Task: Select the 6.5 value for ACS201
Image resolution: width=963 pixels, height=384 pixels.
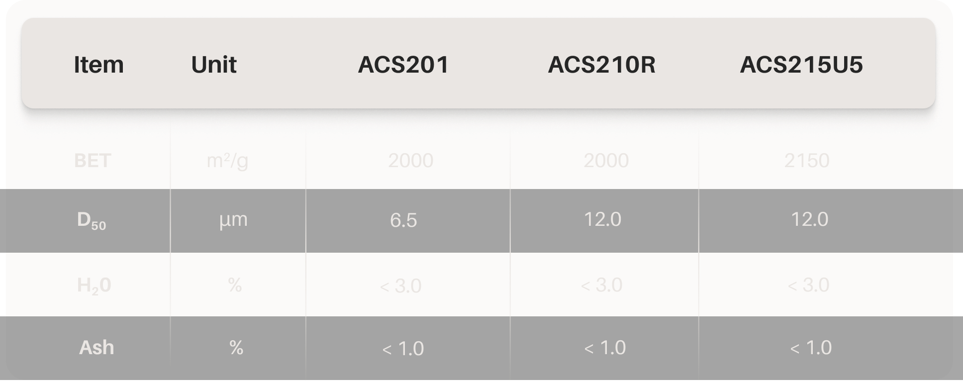Action: tap(403, 220)
